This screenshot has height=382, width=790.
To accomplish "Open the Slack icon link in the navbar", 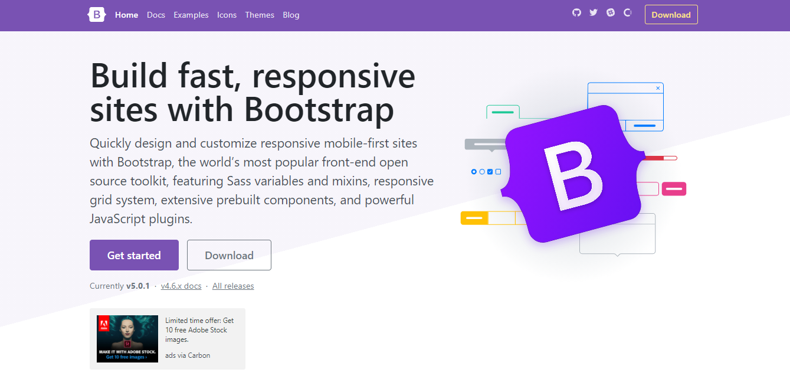I will pos(611,12).
